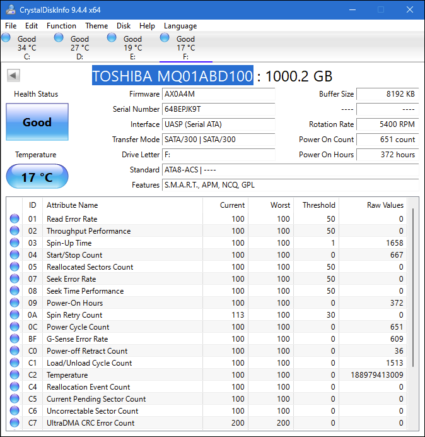The height and width of the screenshot is (437, 425).
Task: Open the Theme menu
Action: pos(96,26)
